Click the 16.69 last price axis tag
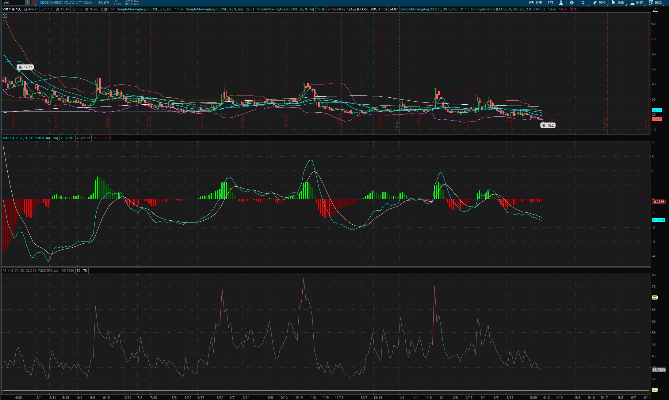 pyautogui.click(x=657, y=119)
